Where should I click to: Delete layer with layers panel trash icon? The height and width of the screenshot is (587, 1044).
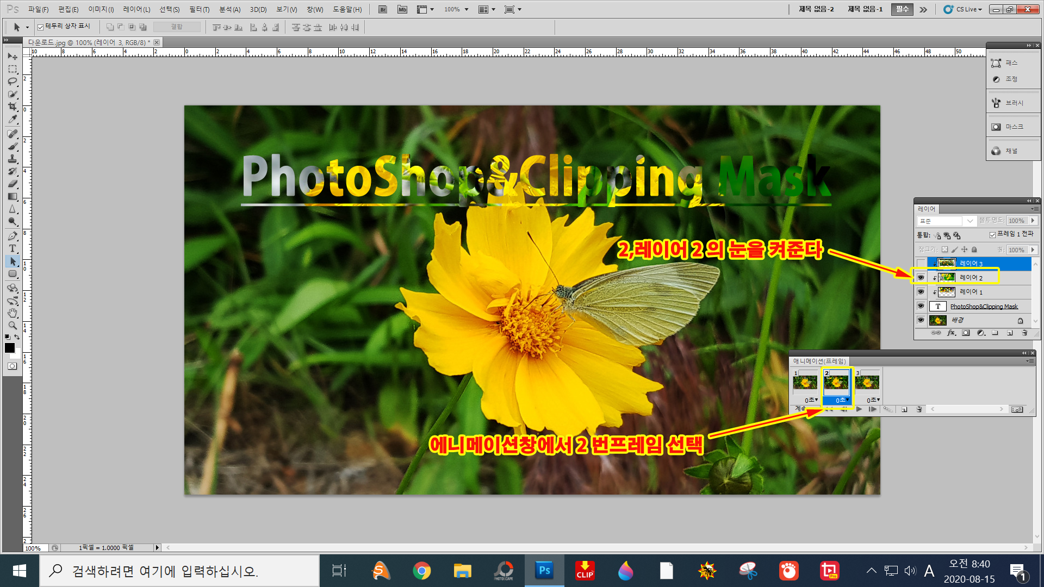click(x=1024, y=333)
